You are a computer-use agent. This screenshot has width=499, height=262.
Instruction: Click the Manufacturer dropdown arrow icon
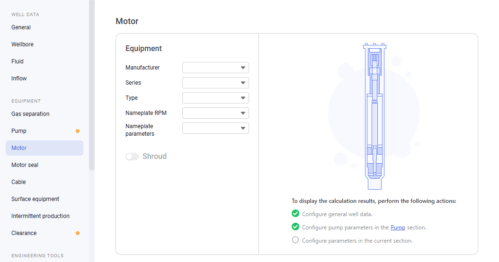coord(243,68)
